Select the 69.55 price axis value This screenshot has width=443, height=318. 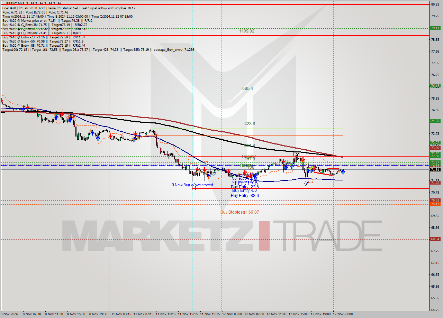[x=435, y=216]
